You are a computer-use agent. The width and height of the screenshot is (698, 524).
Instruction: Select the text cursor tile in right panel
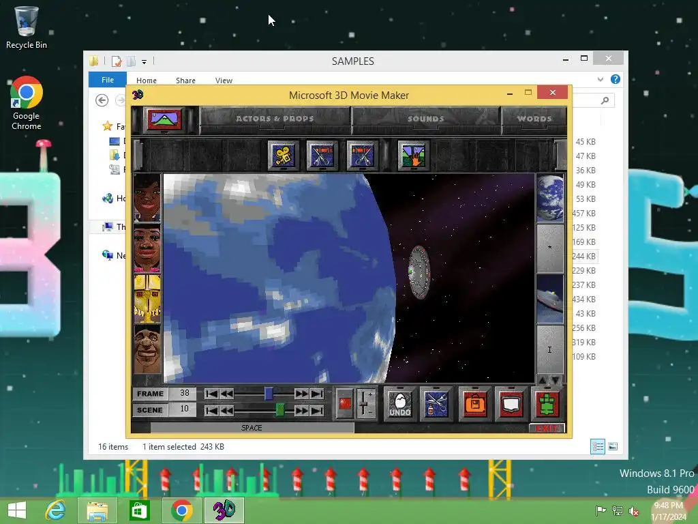[550, 349]
